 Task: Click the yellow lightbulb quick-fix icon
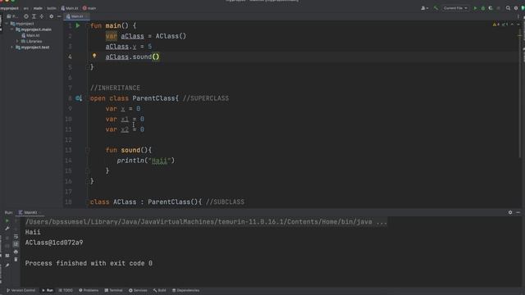coord(94,56)
